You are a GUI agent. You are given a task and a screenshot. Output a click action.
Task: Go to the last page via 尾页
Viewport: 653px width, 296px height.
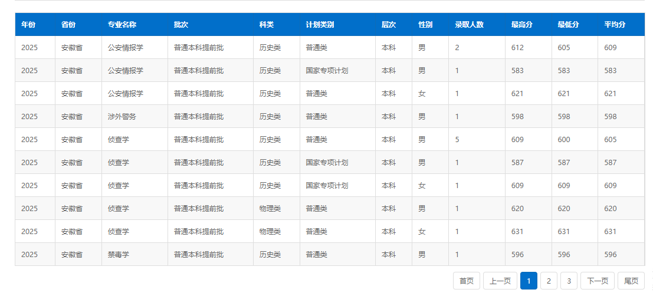631,281
